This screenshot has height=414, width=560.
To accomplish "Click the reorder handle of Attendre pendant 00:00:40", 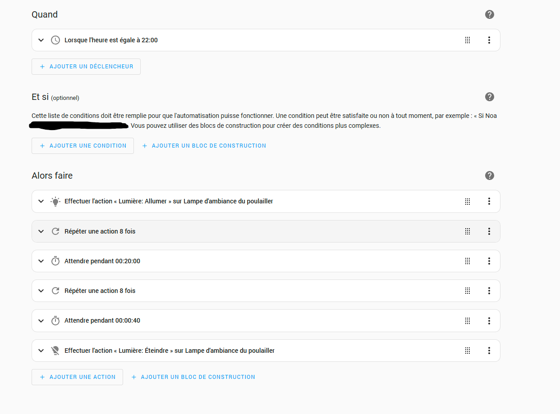I will [468, 321].
